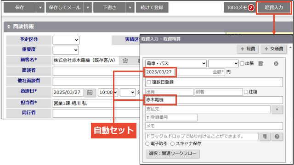The image size is (294, 165).
Task: Click the delete X icon on expense entry
Action: pos(276,64)
